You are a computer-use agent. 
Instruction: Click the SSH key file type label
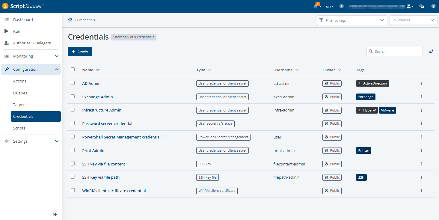207,177
